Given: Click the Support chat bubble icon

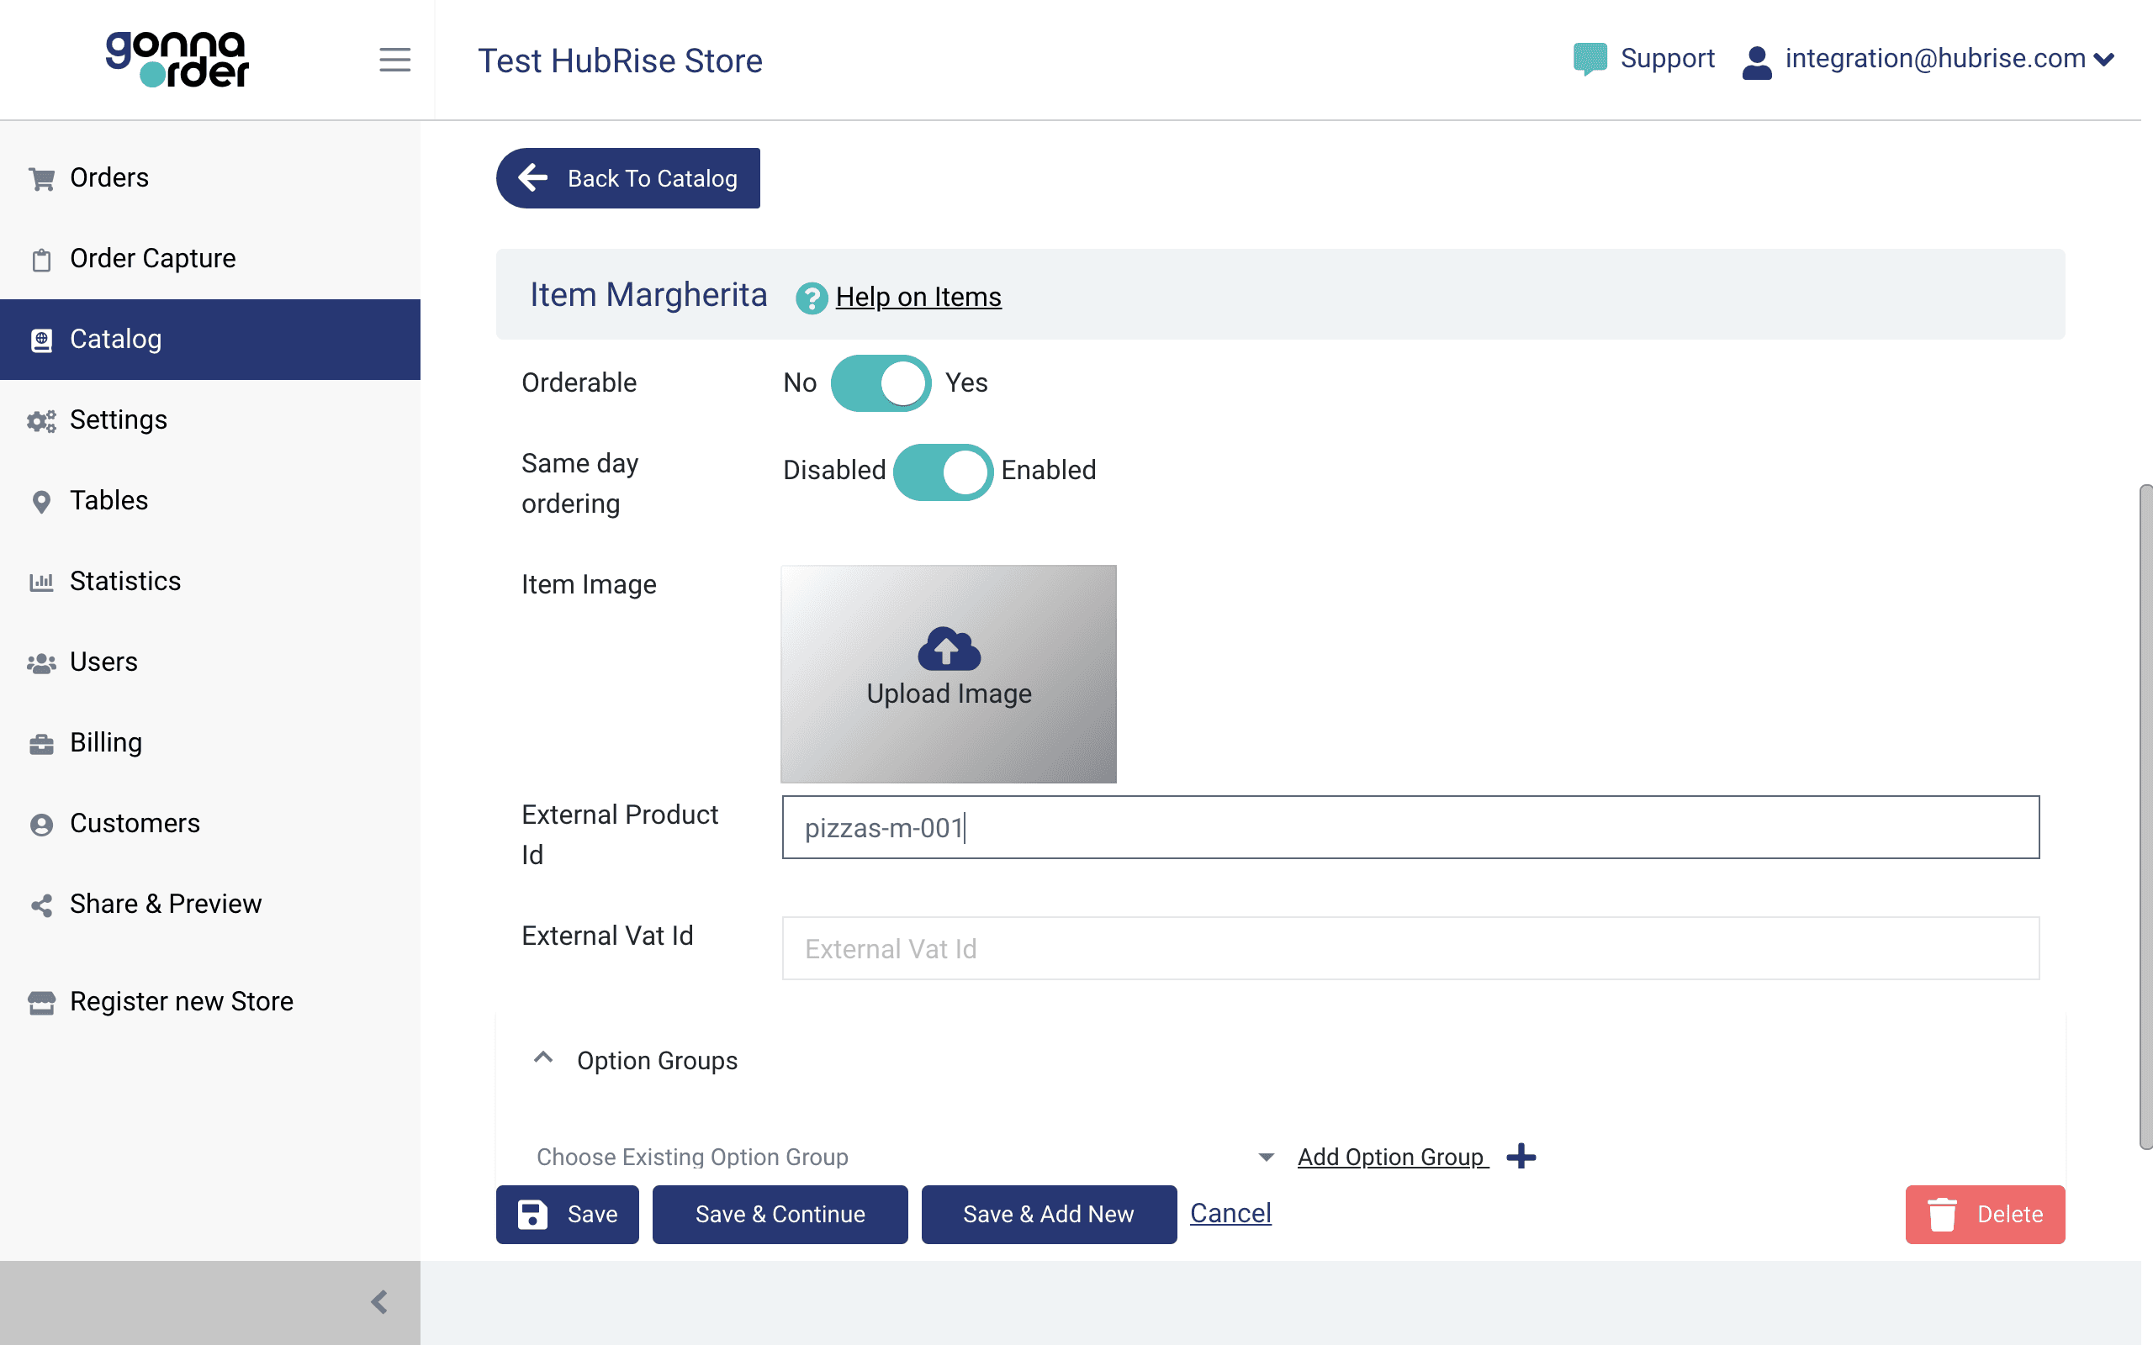Looking at the screenshot, I should coord(1590,58).
